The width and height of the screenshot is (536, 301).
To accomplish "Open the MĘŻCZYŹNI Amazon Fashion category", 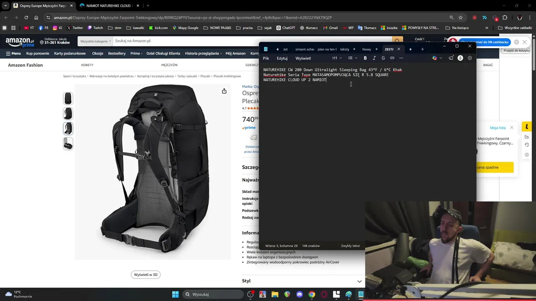I will (x=169, y=65).
